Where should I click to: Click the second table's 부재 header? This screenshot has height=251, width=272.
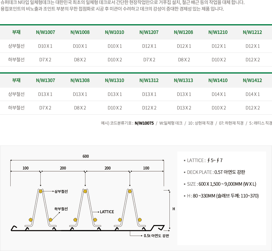16,80
